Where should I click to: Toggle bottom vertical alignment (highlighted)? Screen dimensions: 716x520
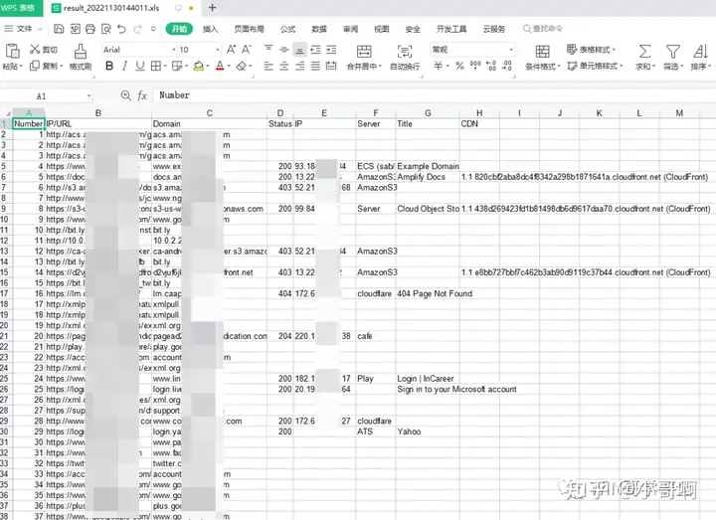point(300,50)
